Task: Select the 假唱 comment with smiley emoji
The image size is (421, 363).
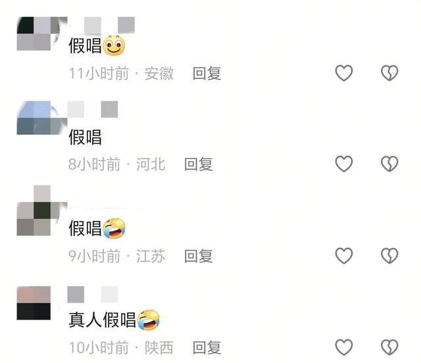Action: [x=97, y=45]
